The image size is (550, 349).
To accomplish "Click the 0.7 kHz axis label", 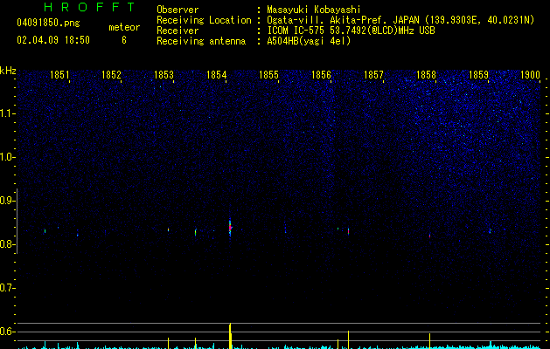I will coord(7,288).
